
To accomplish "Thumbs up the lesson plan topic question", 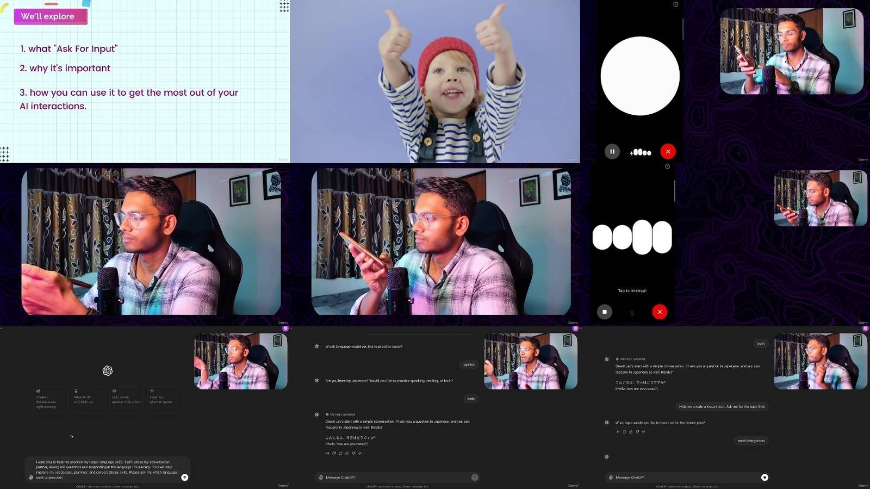I will point(631,432).
